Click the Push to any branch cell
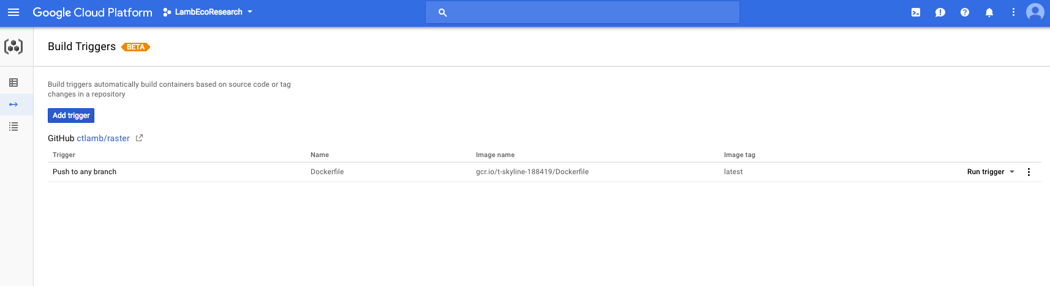 tap(85, 172)
